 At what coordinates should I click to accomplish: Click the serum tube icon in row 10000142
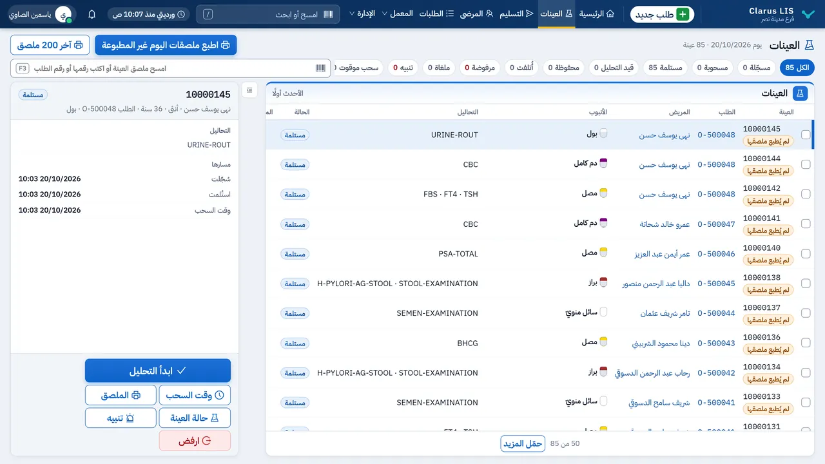(604, 193)
